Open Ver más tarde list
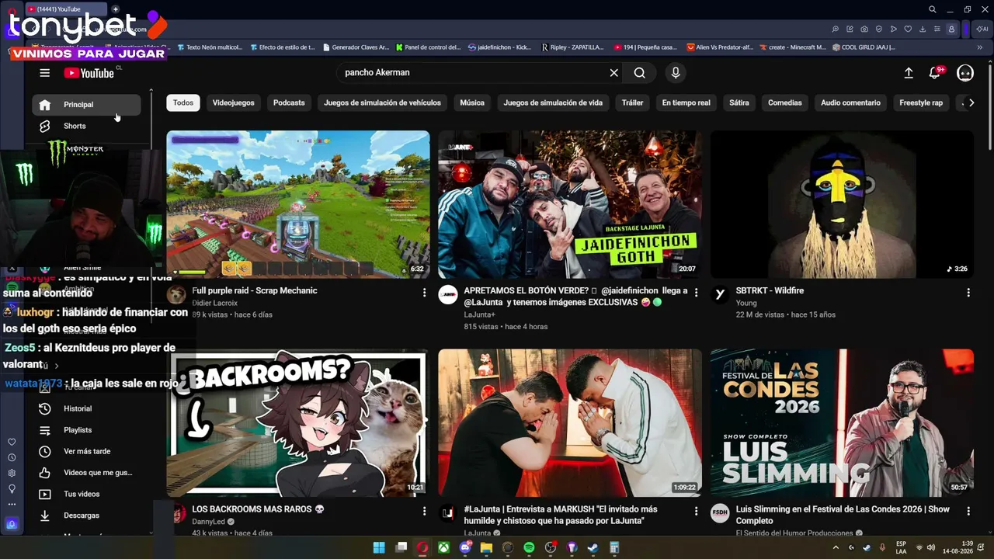The height and width of the screenshot is (559, 994). click(86, 451)
